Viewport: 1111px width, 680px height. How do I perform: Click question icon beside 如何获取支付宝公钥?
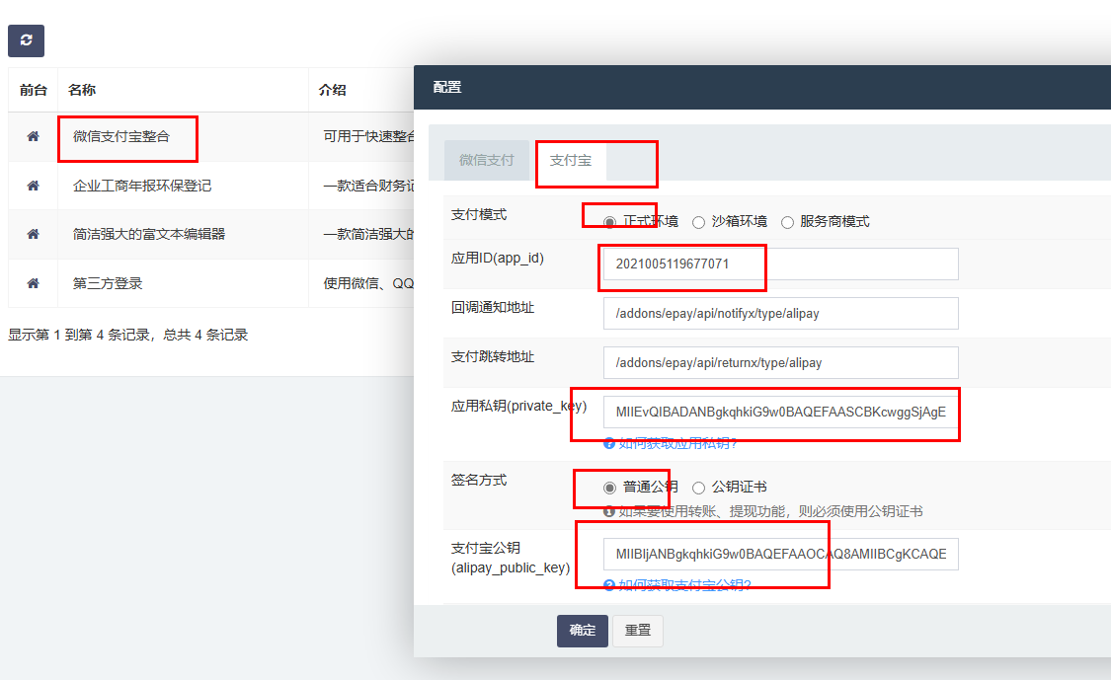(608, 584)
